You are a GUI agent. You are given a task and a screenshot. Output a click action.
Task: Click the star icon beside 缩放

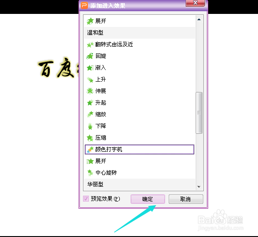pos(90,114)
